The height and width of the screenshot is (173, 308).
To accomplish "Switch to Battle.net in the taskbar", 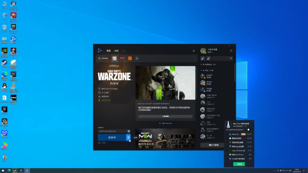I will coord(27,171).
